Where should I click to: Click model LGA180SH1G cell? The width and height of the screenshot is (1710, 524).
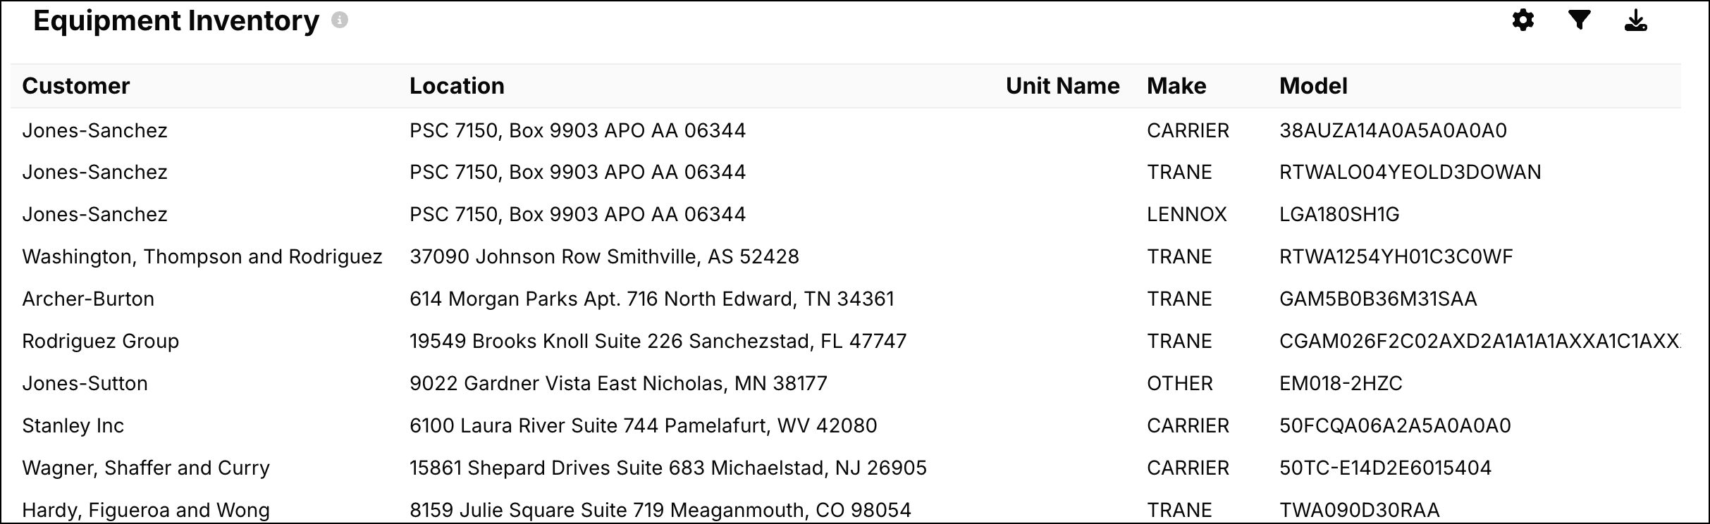[x=1339, y=214]
